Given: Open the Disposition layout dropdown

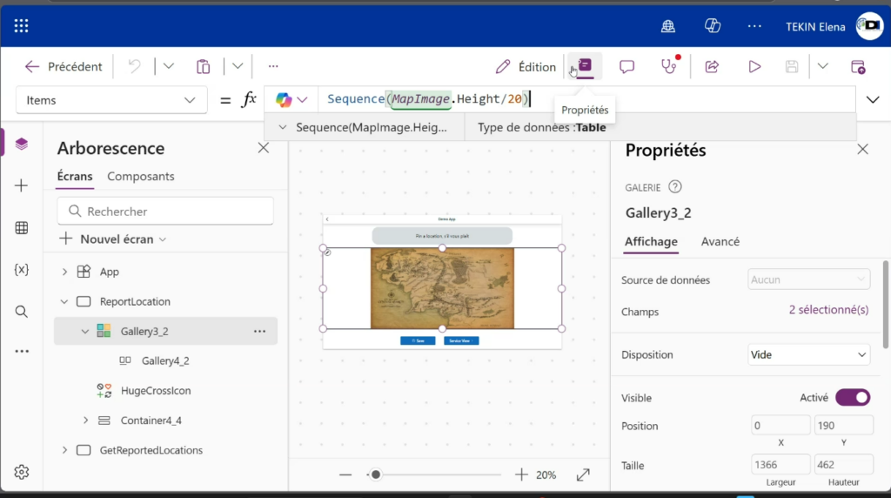Looking at the screenshot, I should pos(809,355).
